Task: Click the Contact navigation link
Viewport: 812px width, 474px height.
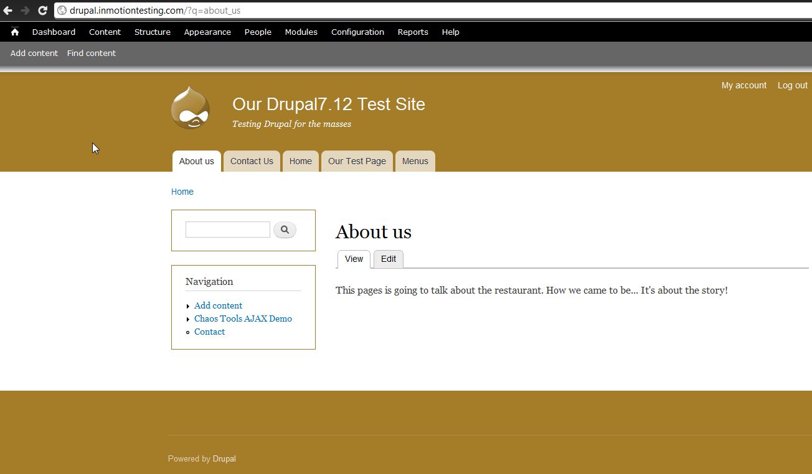Action: (x=209, y=332)
